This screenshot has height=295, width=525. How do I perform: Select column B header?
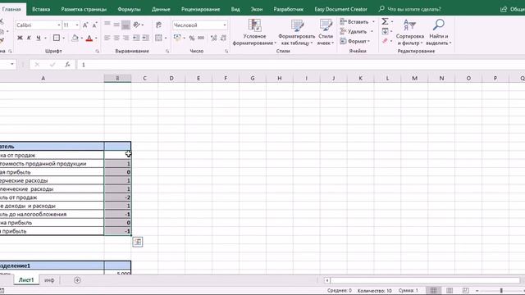point(117,78)
